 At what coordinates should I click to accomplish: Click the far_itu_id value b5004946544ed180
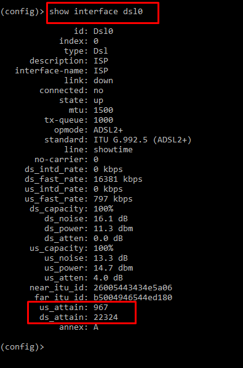click(x=133, y=297)
